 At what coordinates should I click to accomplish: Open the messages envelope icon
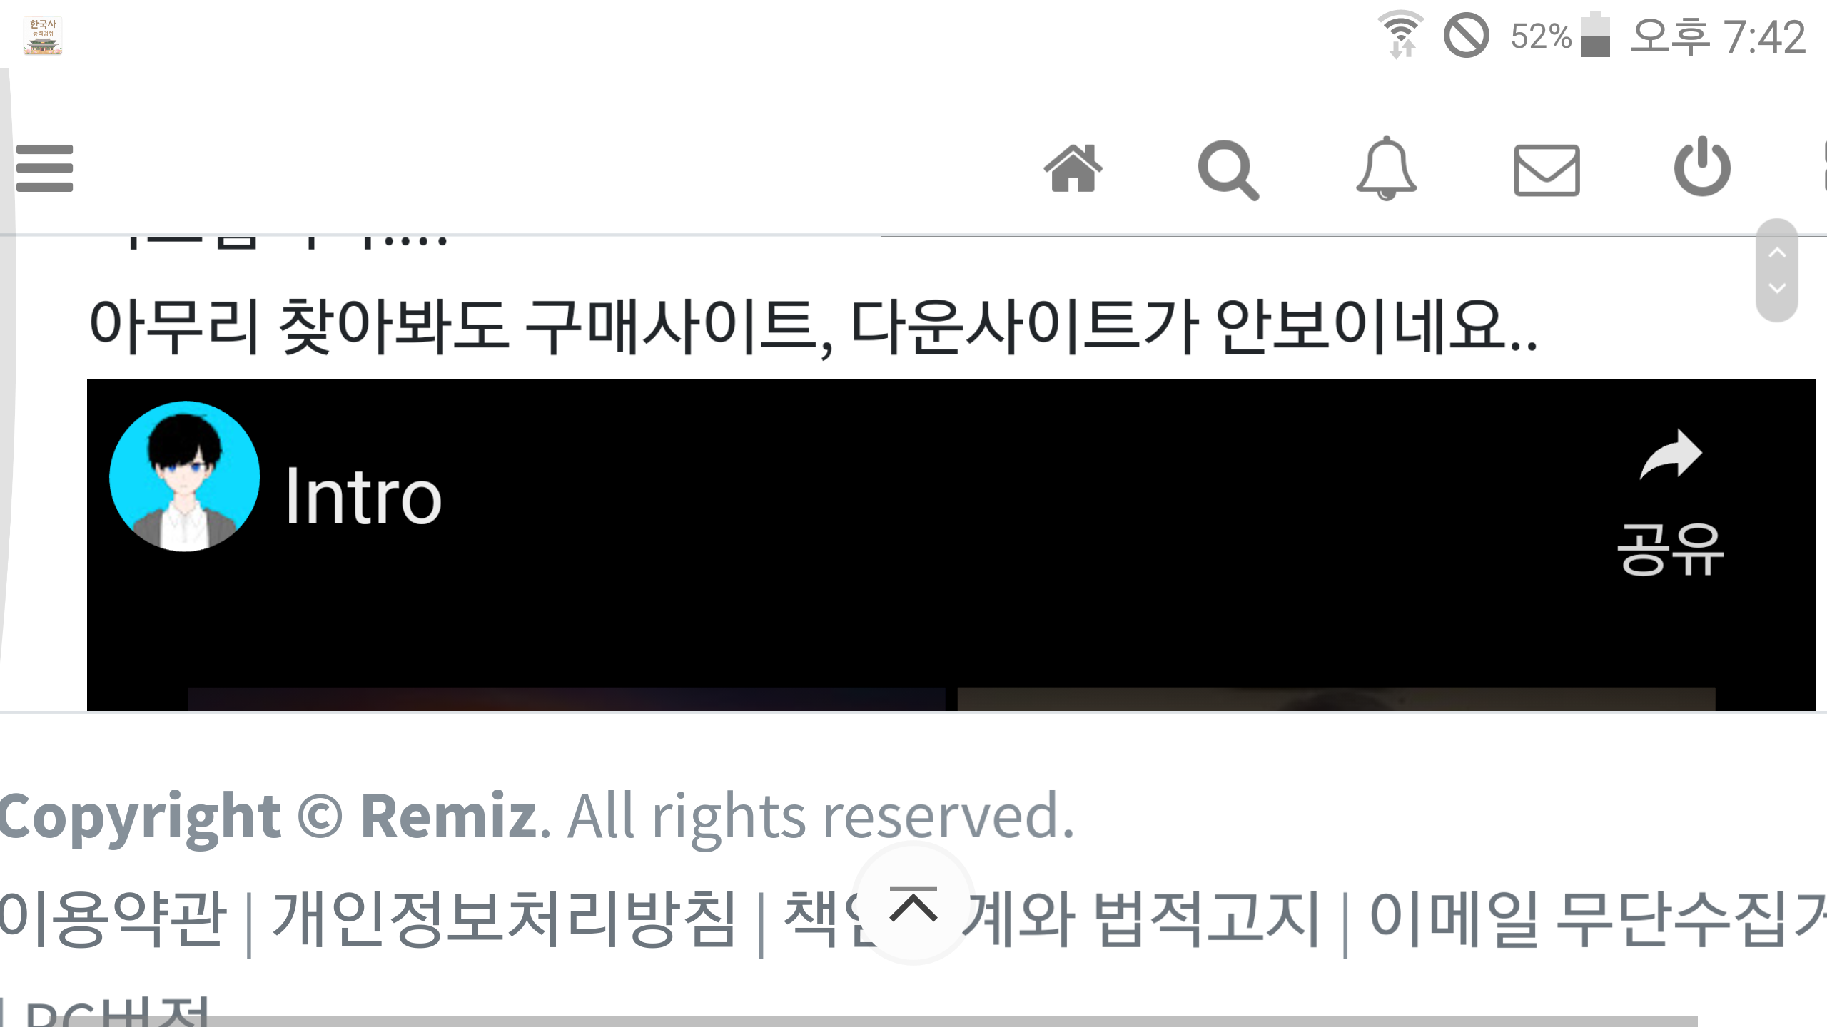click(1547, 170)
